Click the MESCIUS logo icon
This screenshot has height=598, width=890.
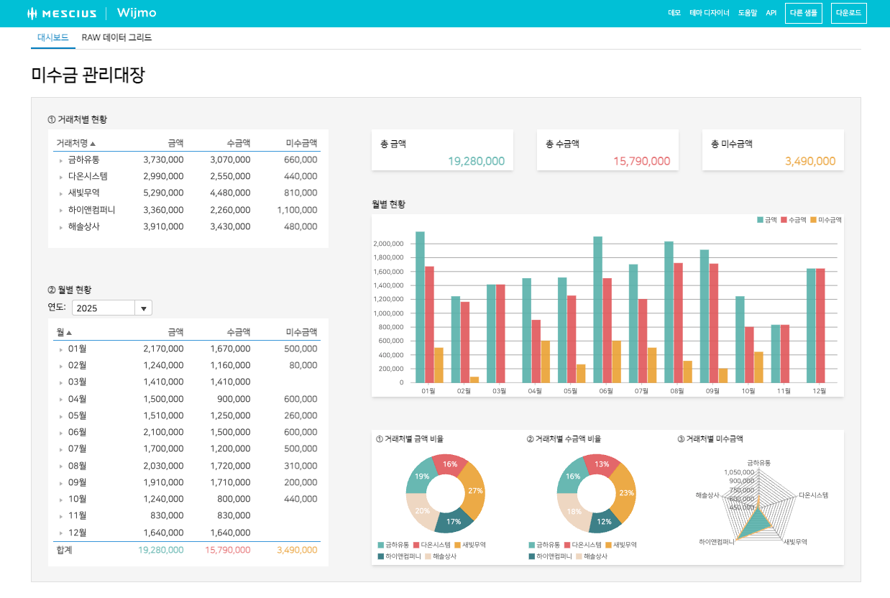coord(32,13)
